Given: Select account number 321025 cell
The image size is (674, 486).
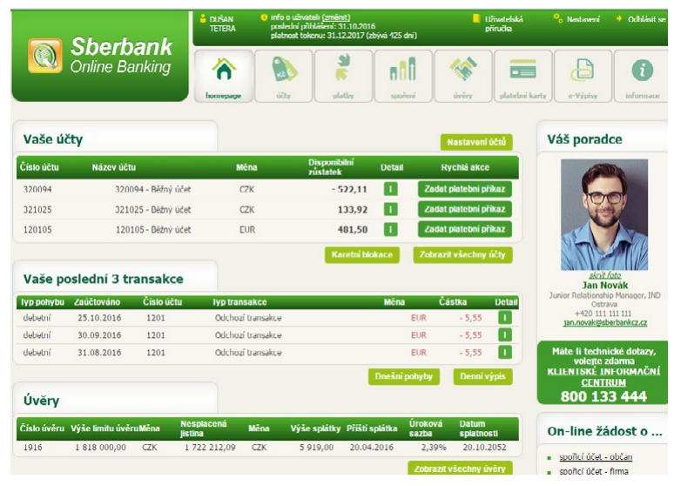Looking at the screenshot, I should coord(37,209).
